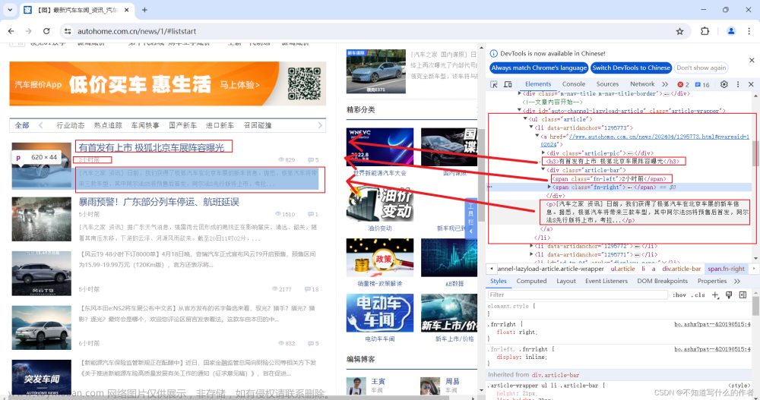Go back to previous page

[x=11, y=31]
